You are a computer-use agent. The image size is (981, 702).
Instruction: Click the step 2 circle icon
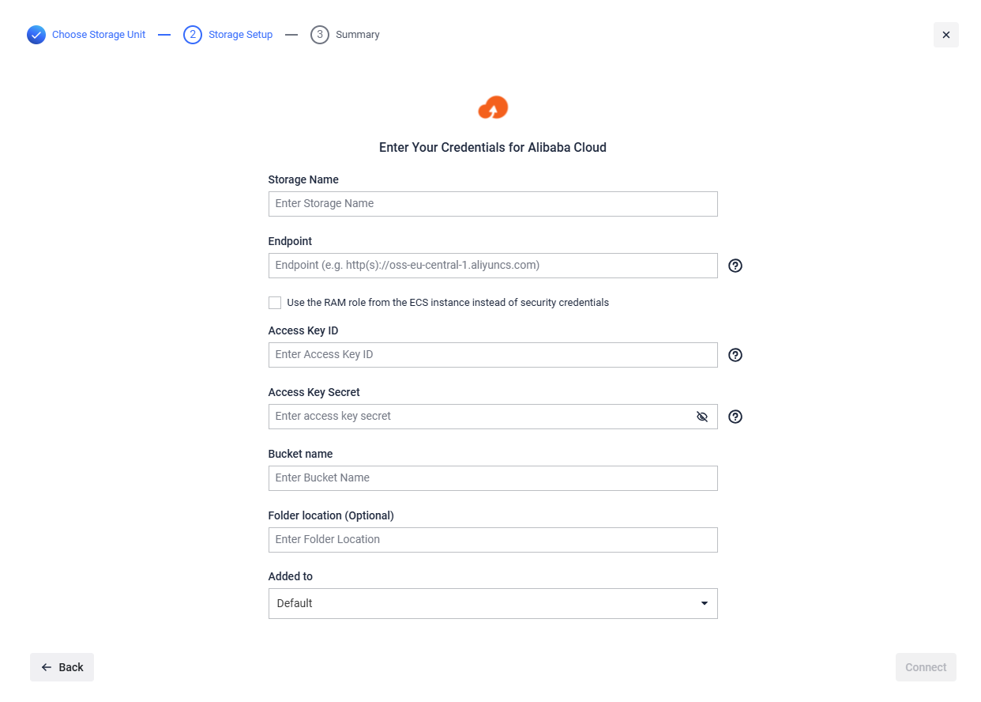tap(193, 35)
